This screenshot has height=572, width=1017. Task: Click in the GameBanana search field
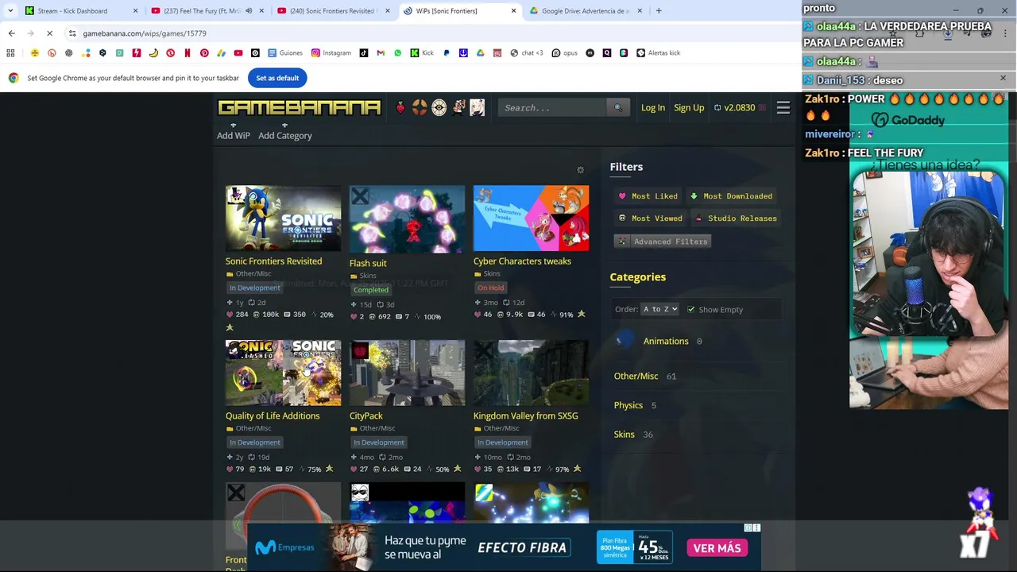tap(553, 107)
